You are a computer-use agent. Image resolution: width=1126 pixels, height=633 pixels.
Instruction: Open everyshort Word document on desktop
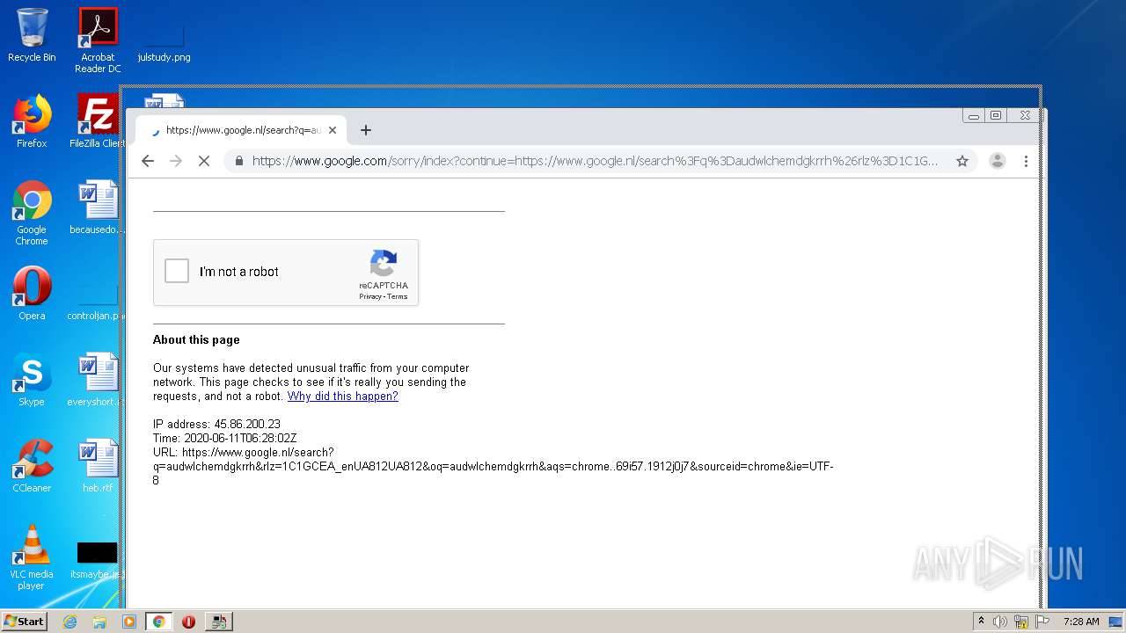click(x=98, y=381)
